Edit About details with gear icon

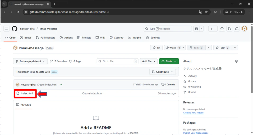click(237, 61)
